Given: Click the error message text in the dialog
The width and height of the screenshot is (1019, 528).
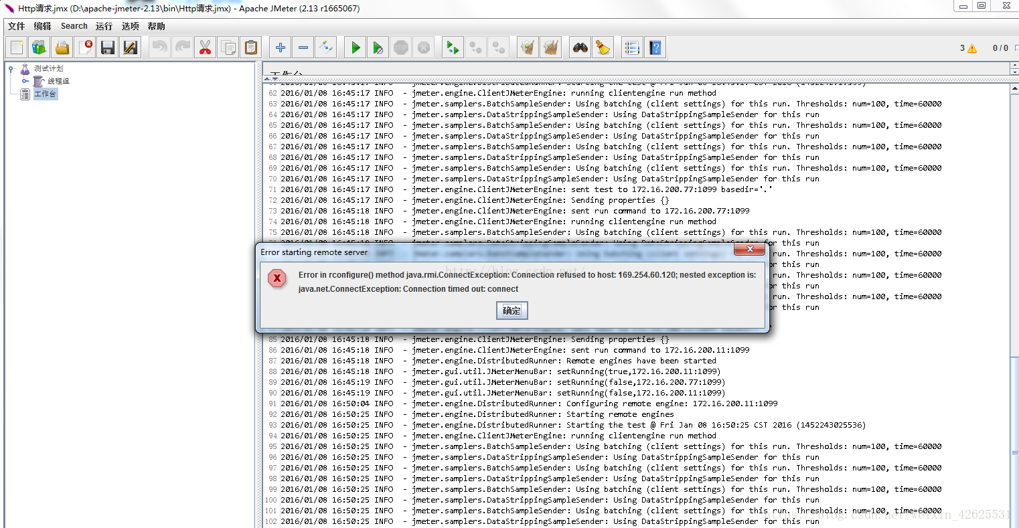Looking at the screenshot, I should [527, 282].
